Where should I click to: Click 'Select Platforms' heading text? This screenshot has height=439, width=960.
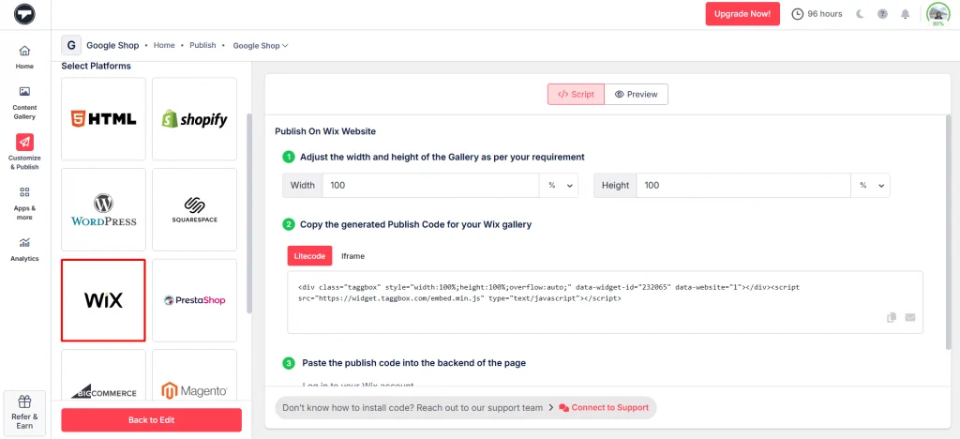coord(97,66)
